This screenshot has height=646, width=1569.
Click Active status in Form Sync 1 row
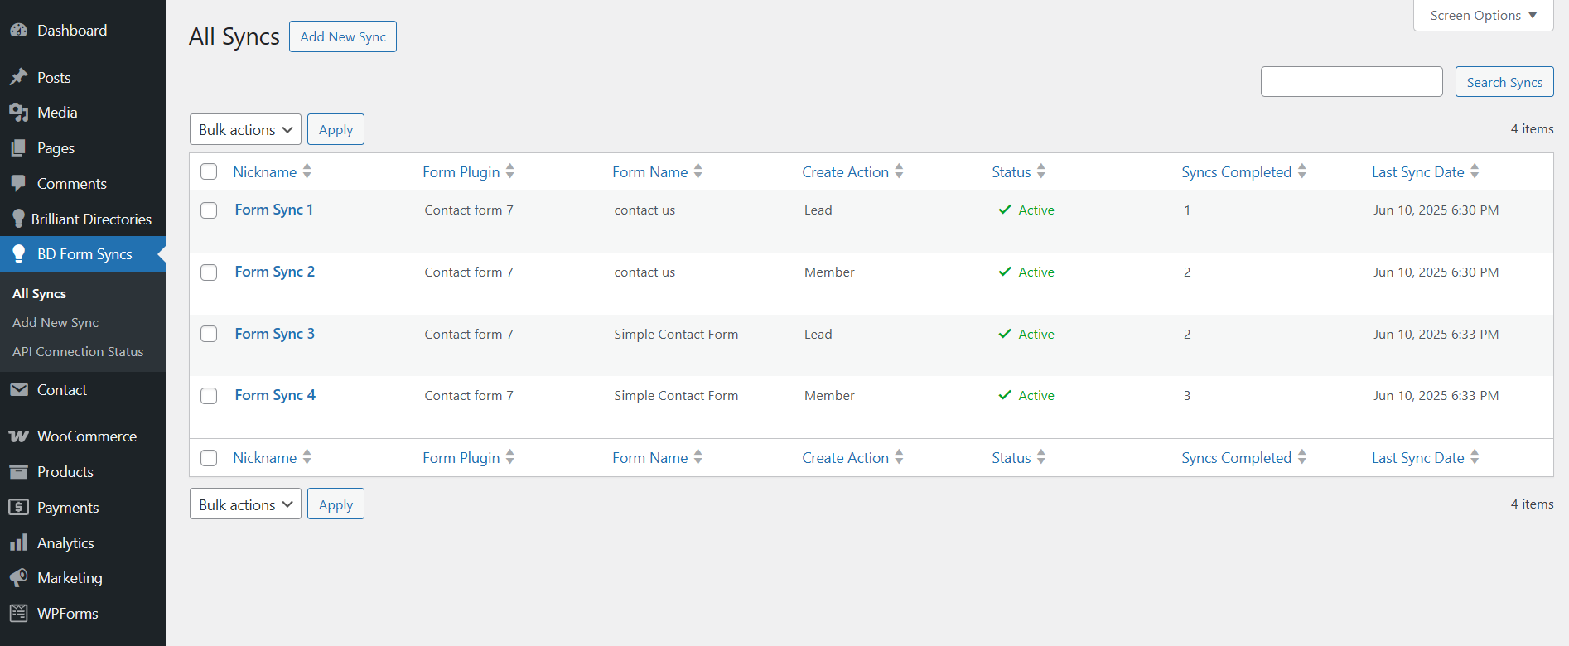point(1026,210)
